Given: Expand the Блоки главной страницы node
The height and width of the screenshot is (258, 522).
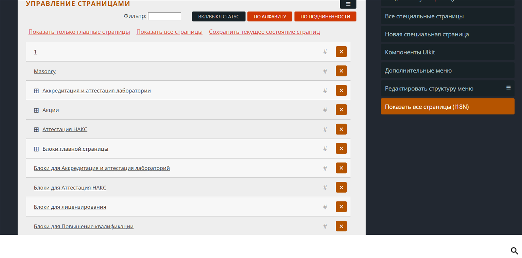Looking at the screenshot, I should (36, 149).
